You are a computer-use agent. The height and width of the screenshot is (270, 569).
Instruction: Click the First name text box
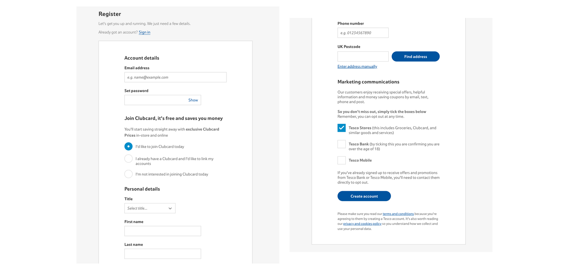pyautogui.click(x=162, y=231)
